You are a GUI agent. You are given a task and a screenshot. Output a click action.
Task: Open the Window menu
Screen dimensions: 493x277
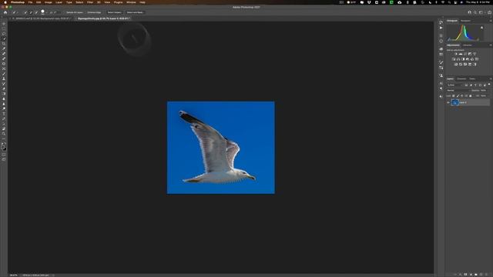click(x=131, y=2)
